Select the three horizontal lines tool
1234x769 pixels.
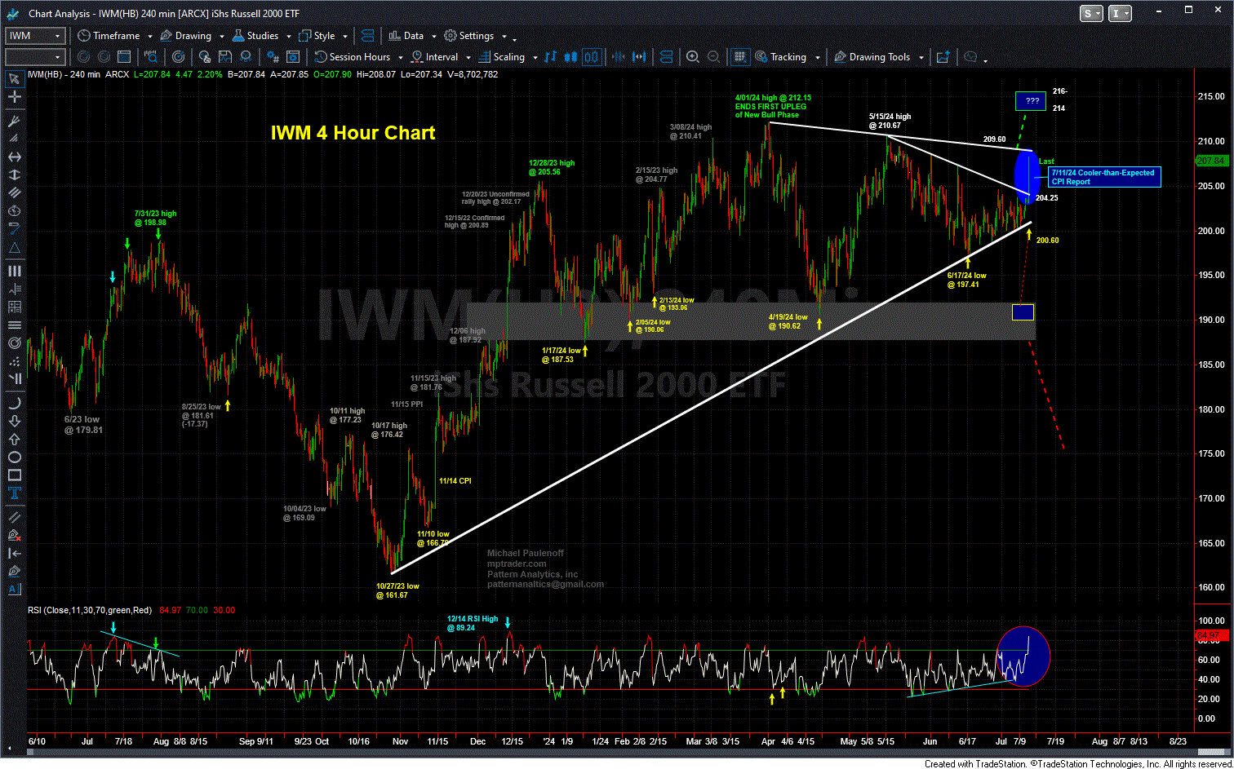14,325
